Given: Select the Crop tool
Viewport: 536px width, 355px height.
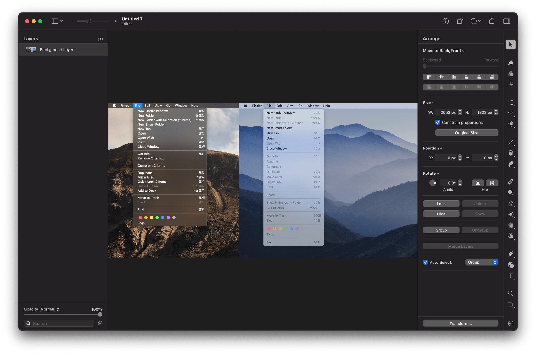Looking at the screenshot, I should [511, 304].
